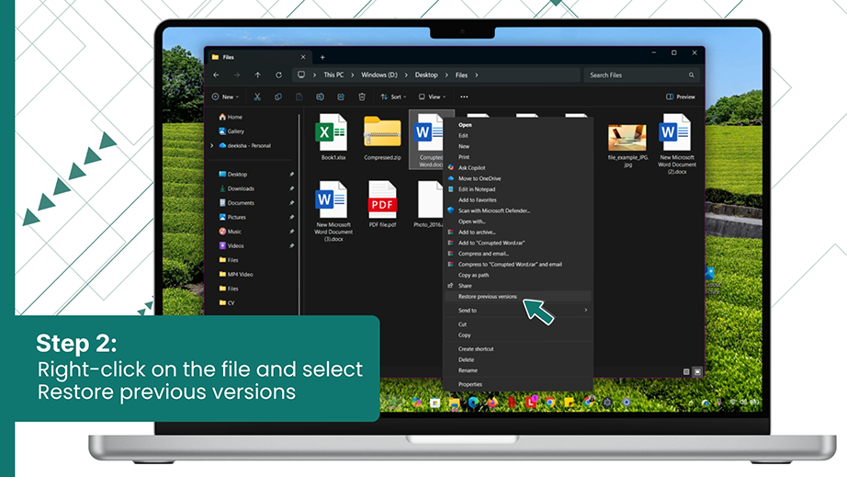Open the CV folder in sidebar

click(x=227, y=303)
